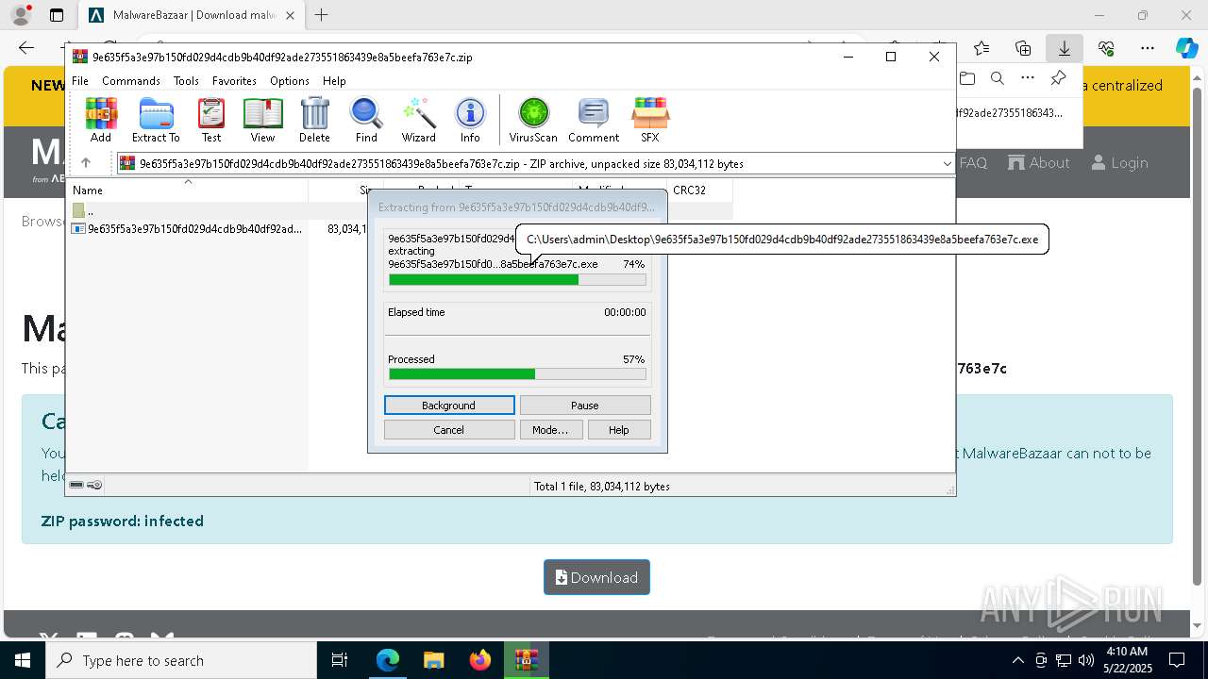The width and height of the screenshot is (1208, 679).
Task: Open Edge Copilot icon
Action: click(1186, 48)
